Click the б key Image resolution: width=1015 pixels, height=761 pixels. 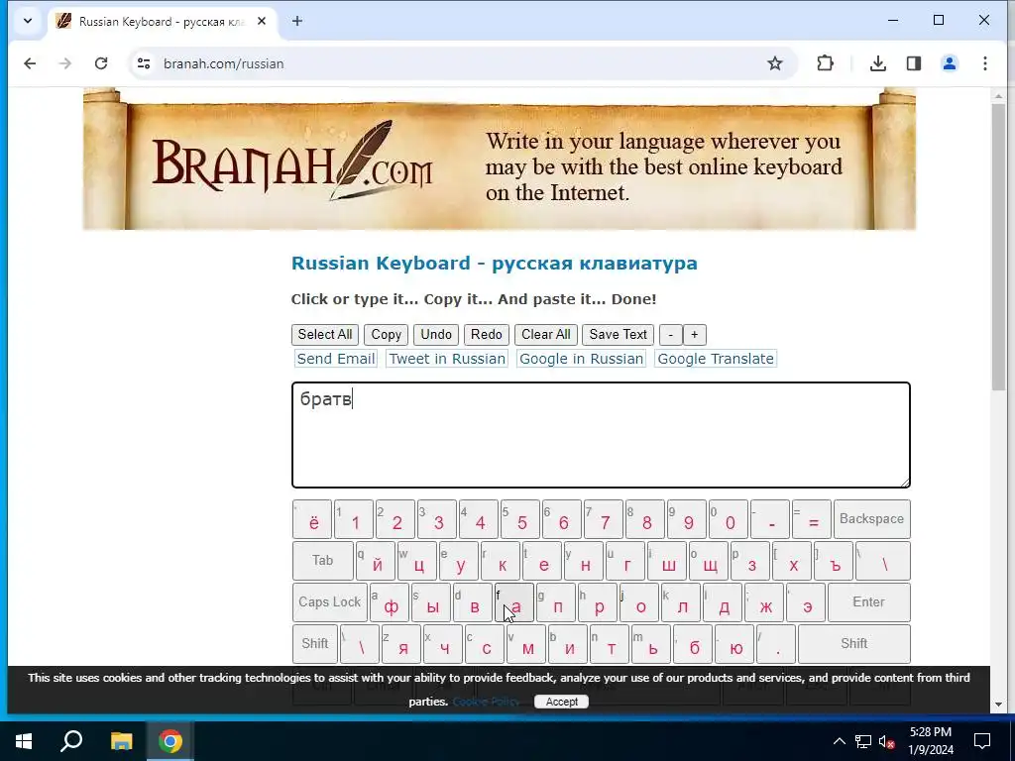coord(693,644)
